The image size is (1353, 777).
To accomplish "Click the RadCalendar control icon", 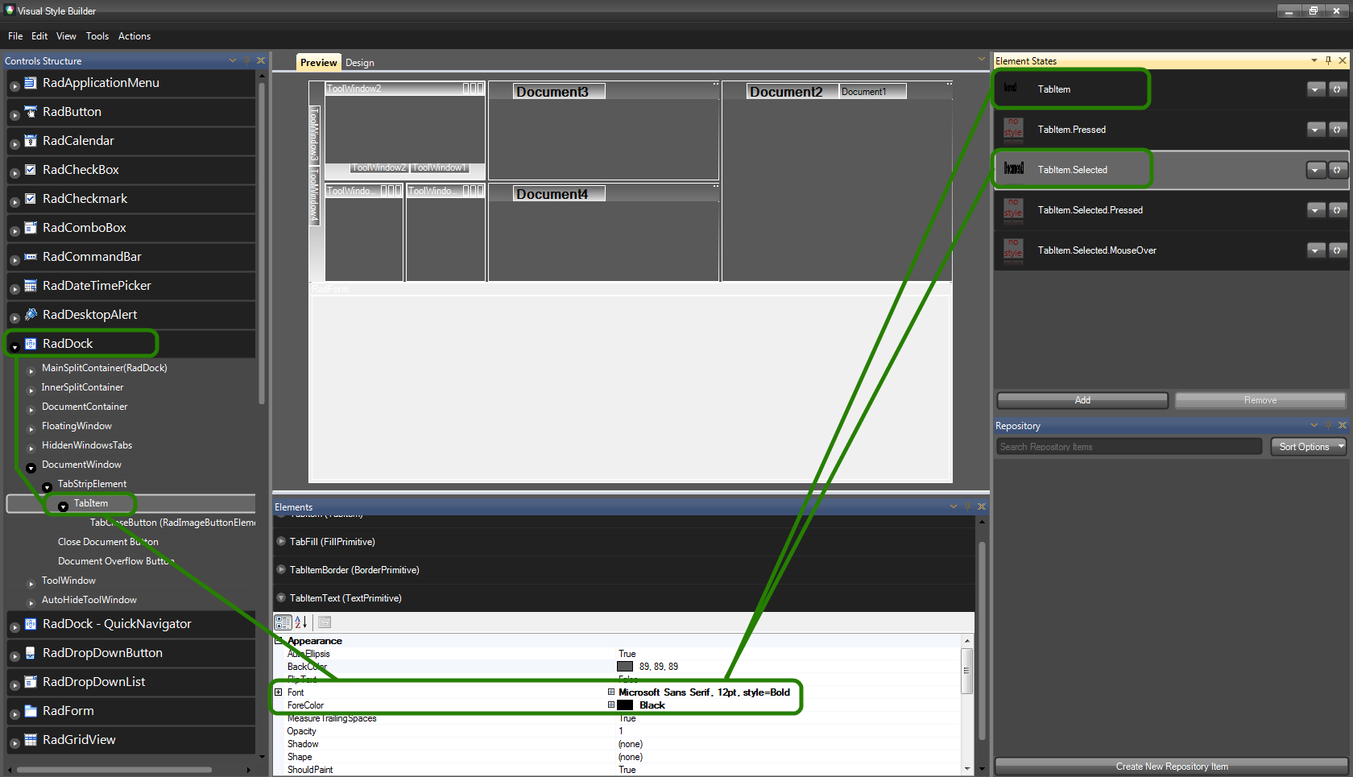I will point(31,141).
